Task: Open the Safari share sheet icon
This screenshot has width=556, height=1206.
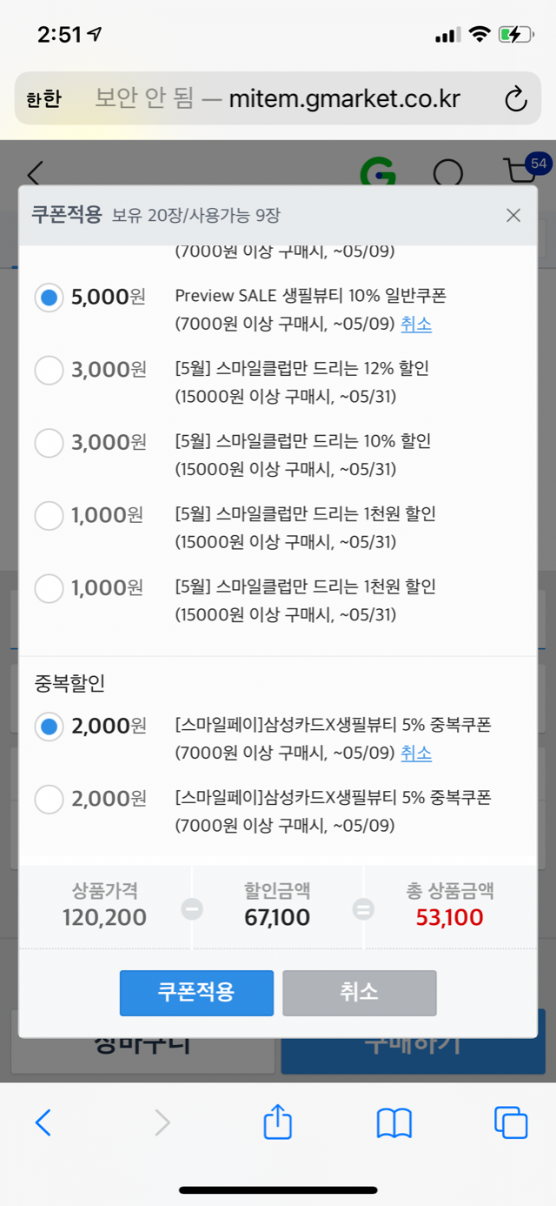Action: point(277,1122)
